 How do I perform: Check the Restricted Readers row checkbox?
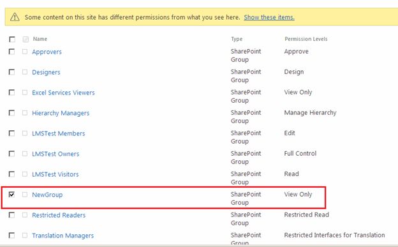11,215
